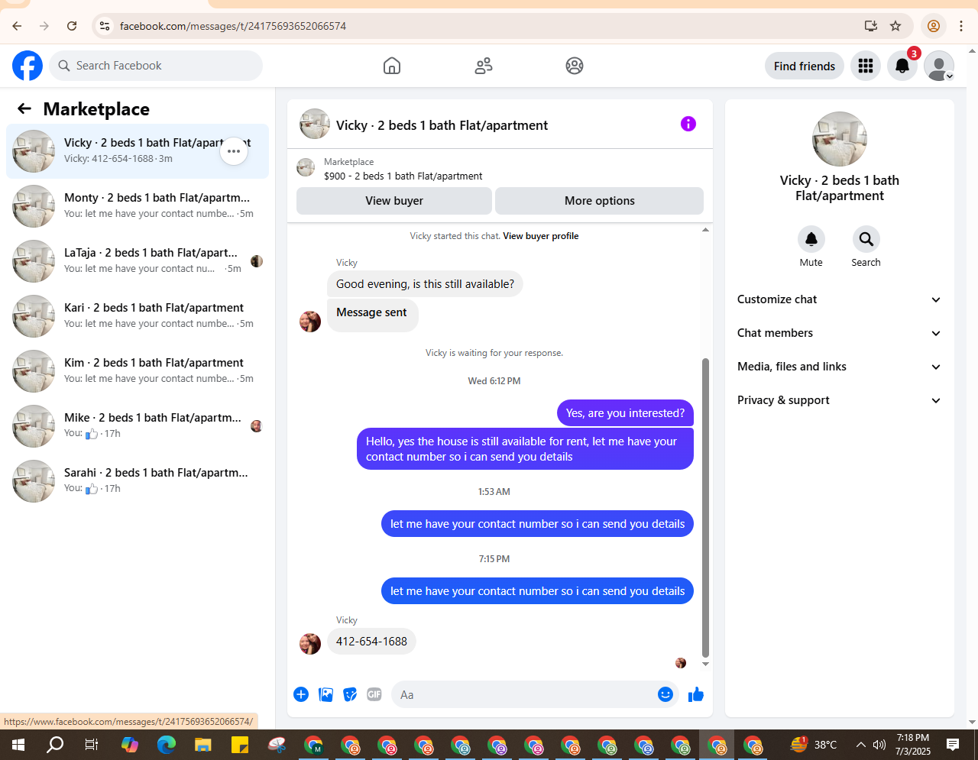The image size is (978, 760).
Task: Expand Media, files and links section
Action: (x=839, y=367)
